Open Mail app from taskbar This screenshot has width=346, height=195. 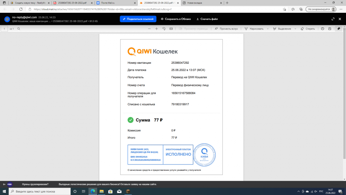tap(119, 192)
